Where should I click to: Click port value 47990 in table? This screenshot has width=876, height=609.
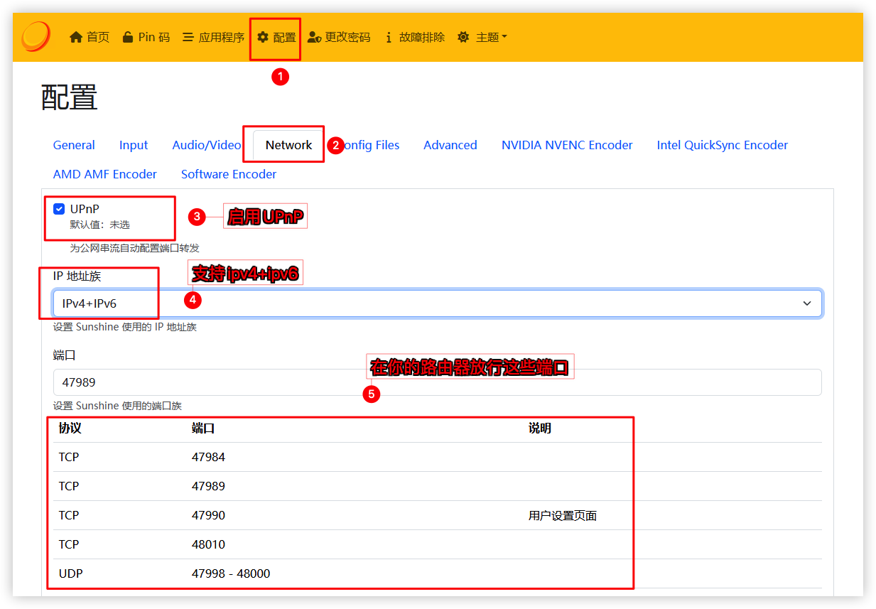[208, 516]
